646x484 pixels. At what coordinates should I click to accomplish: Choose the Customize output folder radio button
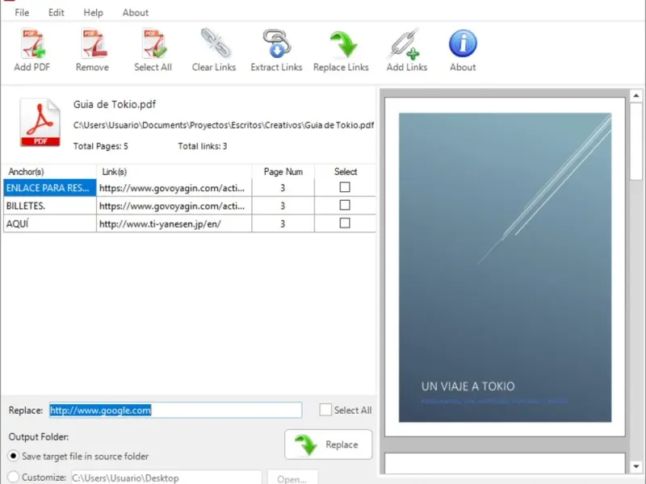pyautogui.click(x=13, y=477)
